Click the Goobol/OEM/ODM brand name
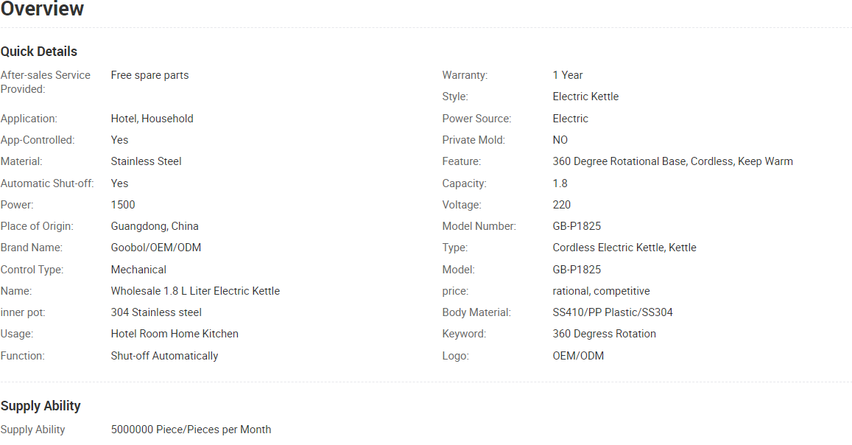The height and width of the screenshot is (445, 852). click(156, 248)
